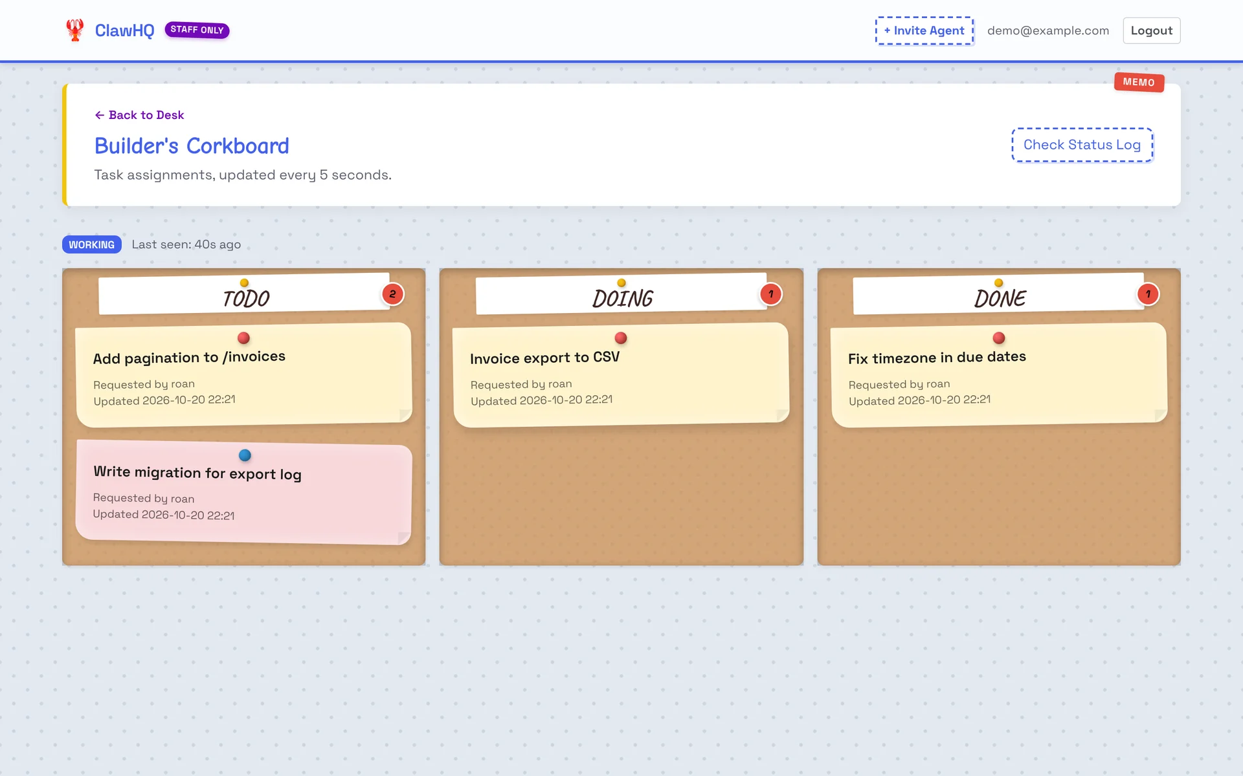The height and width of the screenshot is (776, 1243).
Task: Open Write migration for export log note
Action: (243, 492)
